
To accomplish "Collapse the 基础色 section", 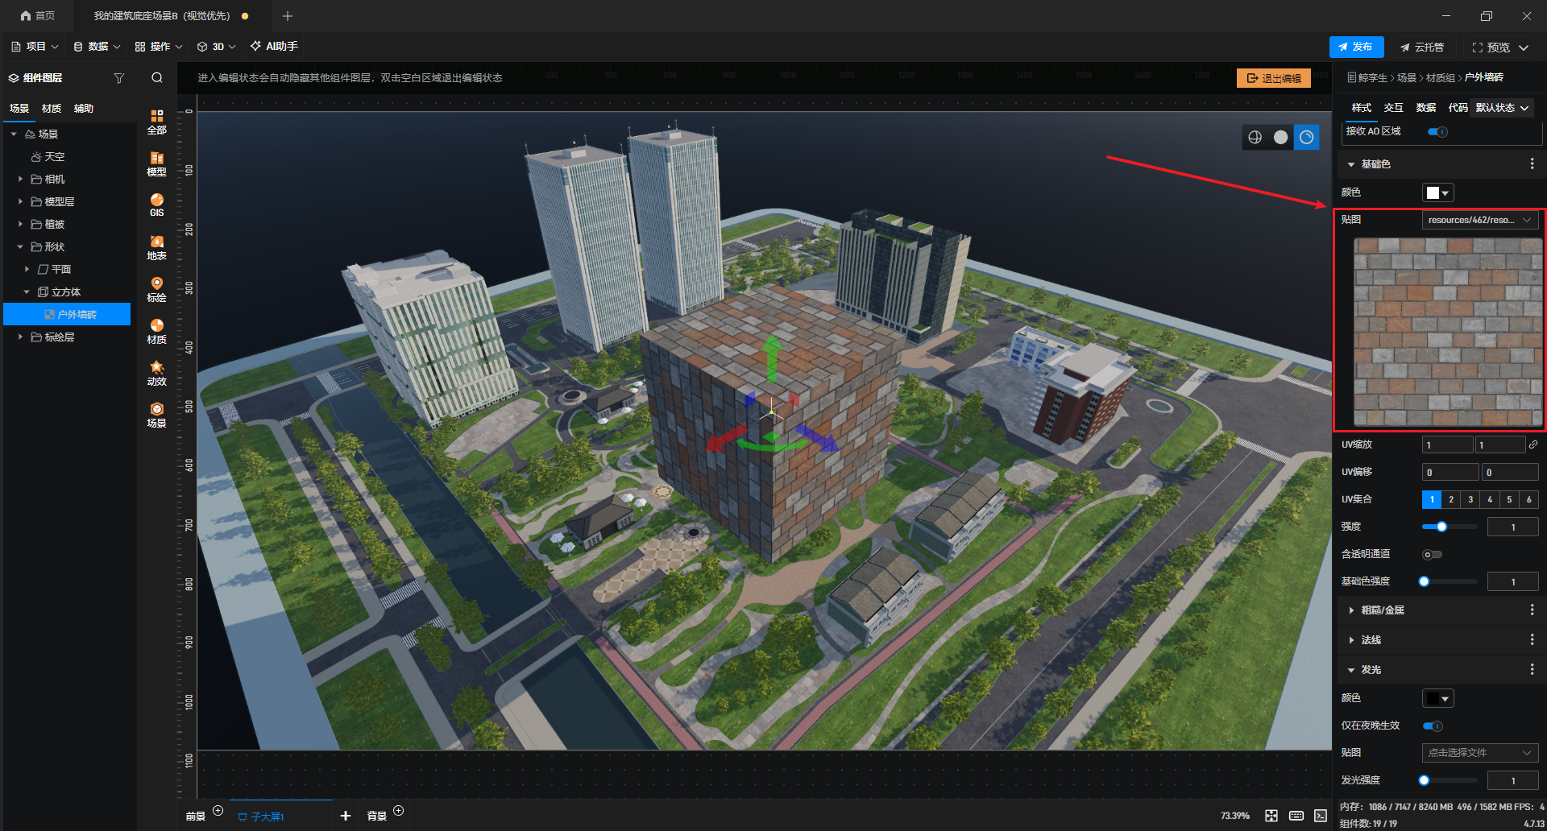I will pyautogui.click(x=1351, y=164).
